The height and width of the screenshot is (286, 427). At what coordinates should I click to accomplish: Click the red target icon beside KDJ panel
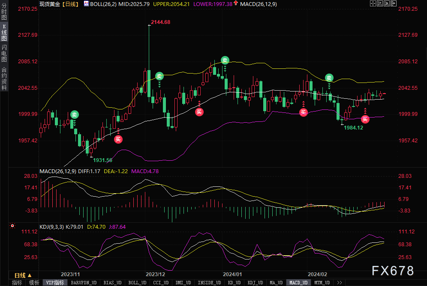(12, 226)
